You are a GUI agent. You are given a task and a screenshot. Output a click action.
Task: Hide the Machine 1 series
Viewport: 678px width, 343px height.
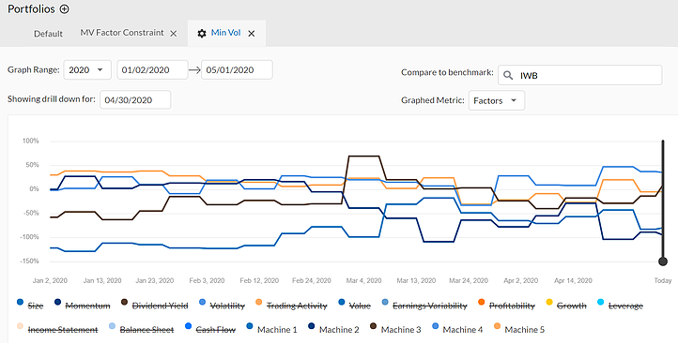pos(271,329)
